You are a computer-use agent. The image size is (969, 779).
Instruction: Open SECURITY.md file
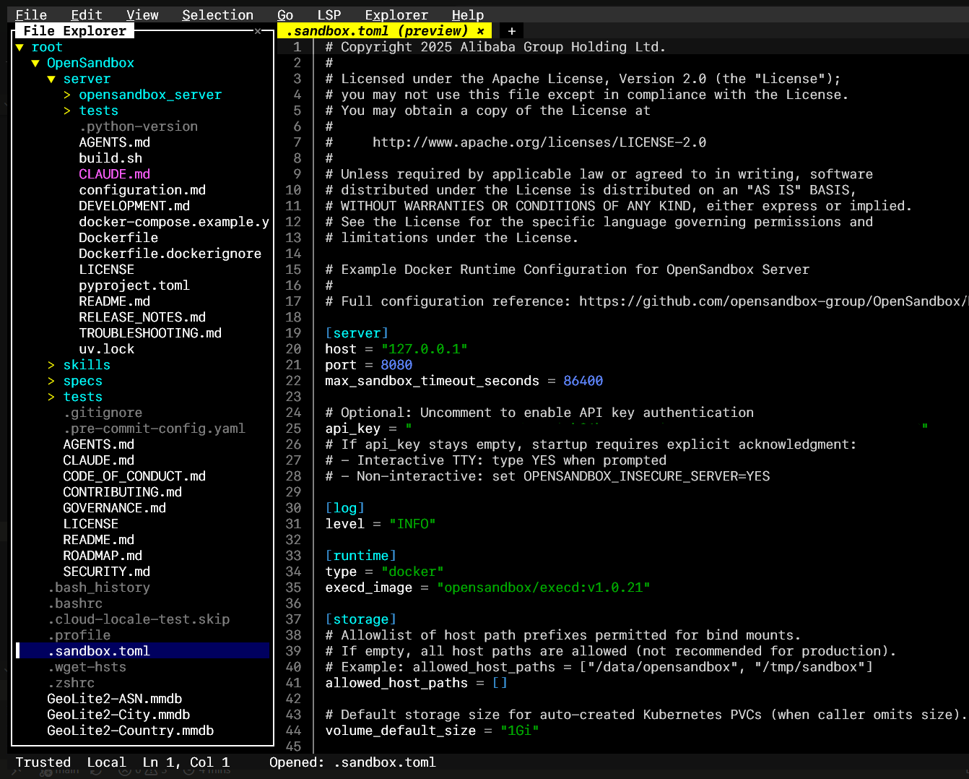pyautogui.click(x=107, y=572)
